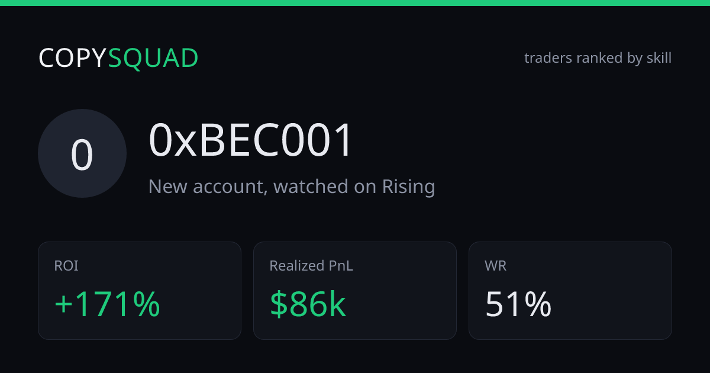710x373 pixels.
Task: Select the WR label
Action: pos(495,266)
